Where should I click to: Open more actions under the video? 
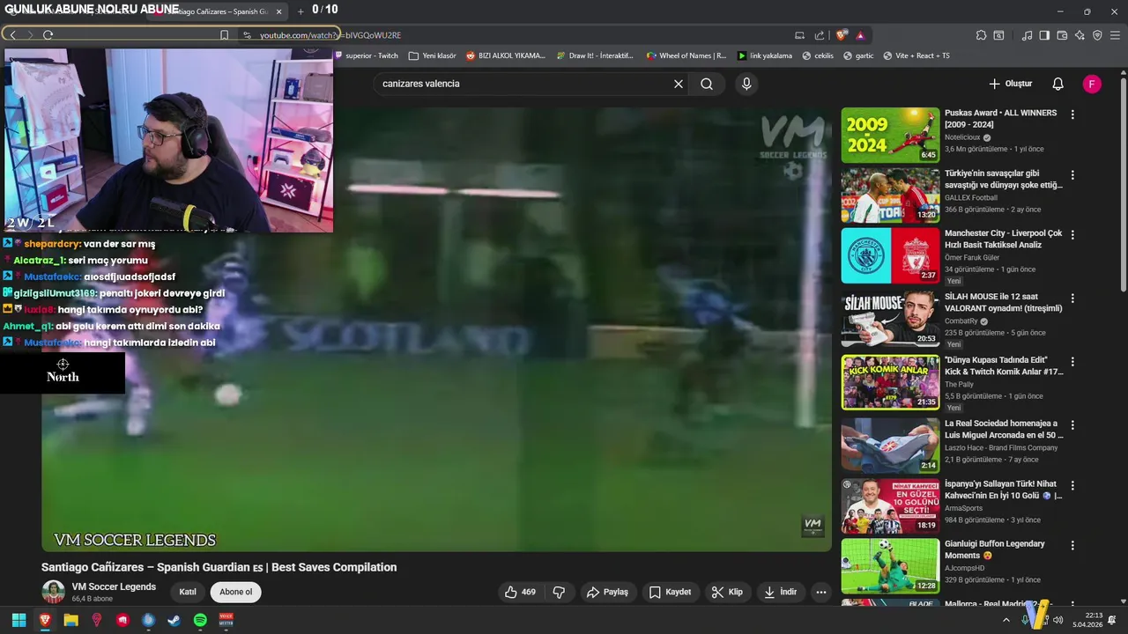pos(821,592)
